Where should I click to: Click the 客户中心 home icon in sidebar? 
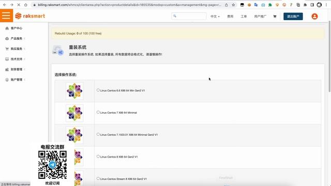point(7,28)
